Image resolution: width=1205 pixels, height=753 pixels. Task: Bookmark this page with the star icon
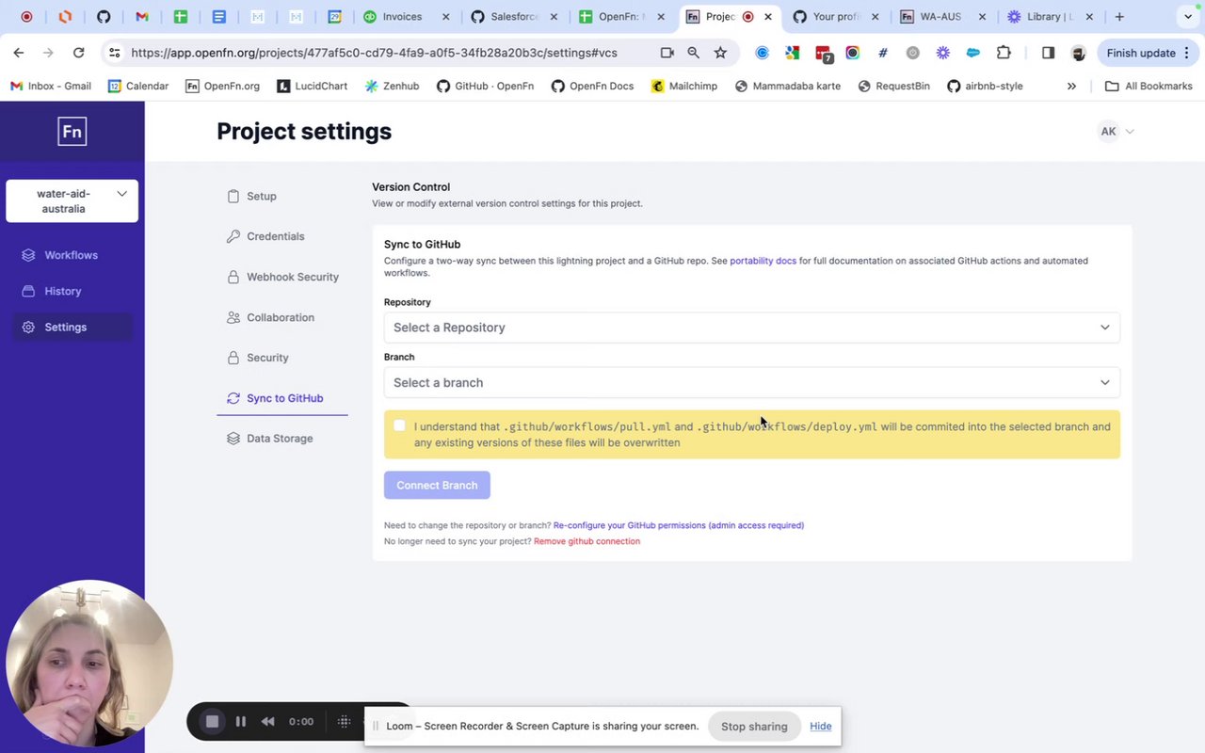720,53
